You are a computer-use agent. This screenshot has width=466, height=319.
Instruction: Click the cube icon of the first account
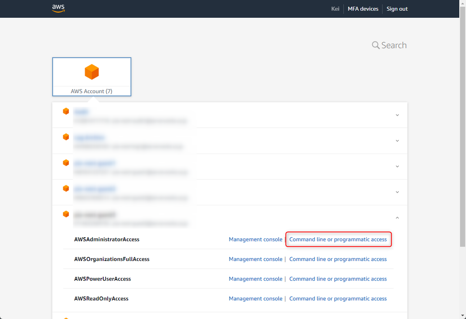(x=66, y=111)
